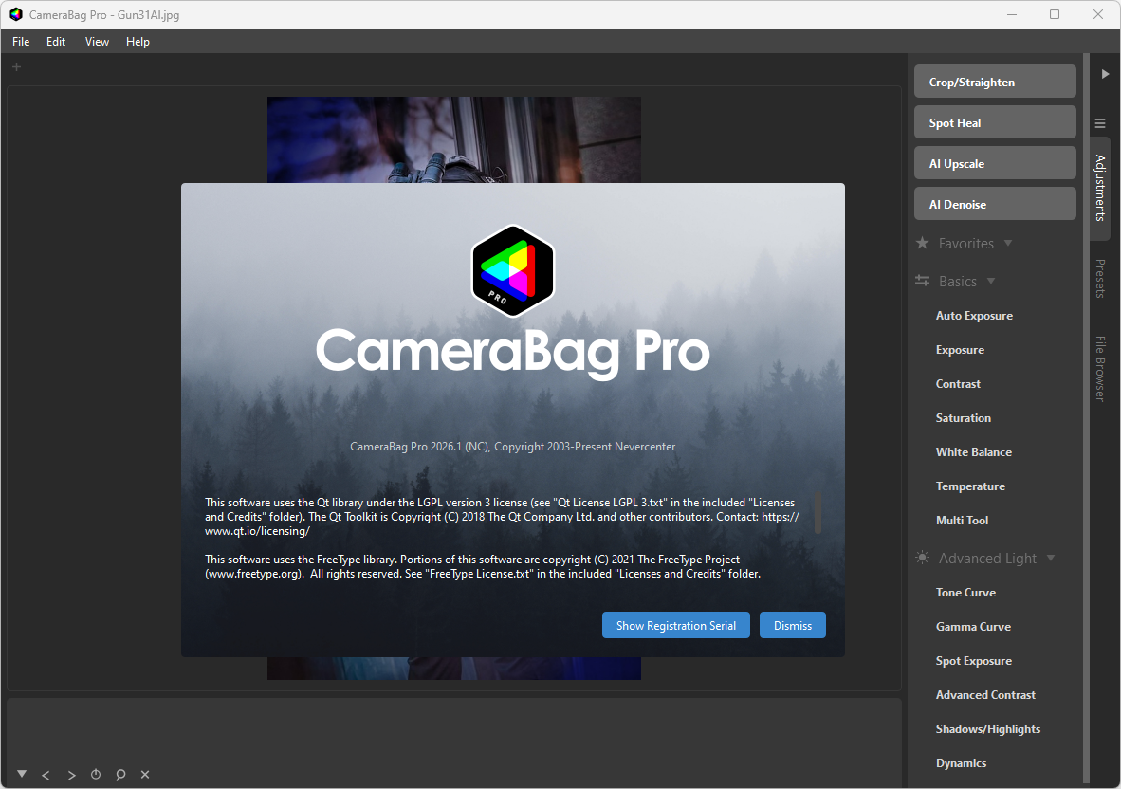This screenshot has width=1121, height=789.
Task: Add the Exposure adjustment
Action: pyautogui.click(x=960, y=350)
